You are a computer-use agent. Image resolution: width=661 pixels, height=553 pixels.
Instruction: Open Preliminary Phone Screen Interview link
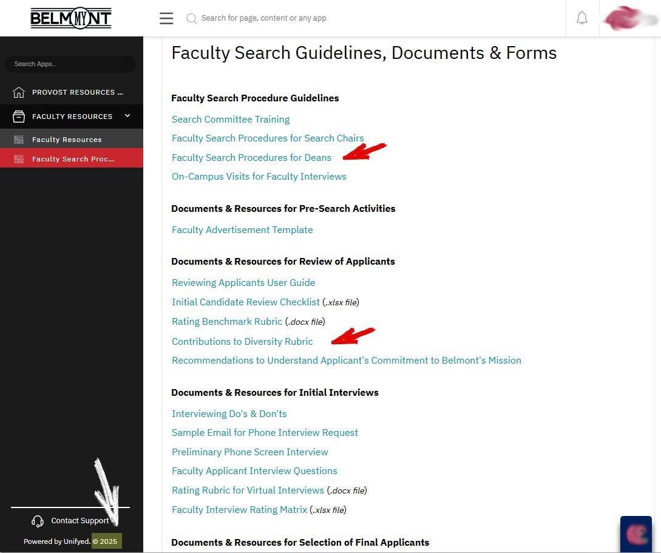[250, 452]
